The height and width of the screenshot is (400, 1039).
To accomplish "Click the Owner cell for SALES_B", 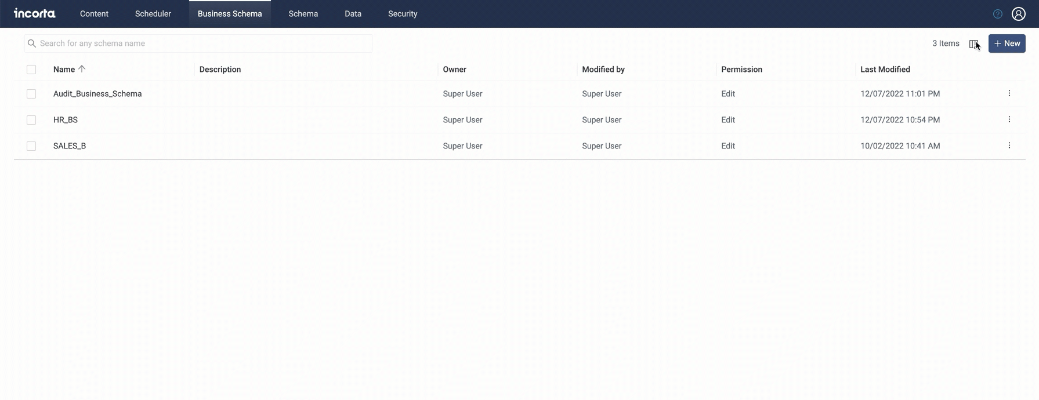I will click(462, 146).
